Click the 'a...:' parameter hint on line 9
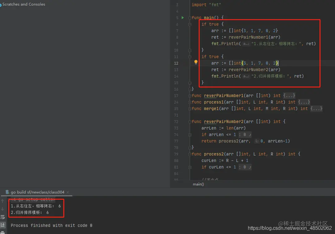 [x=246, y=44]
